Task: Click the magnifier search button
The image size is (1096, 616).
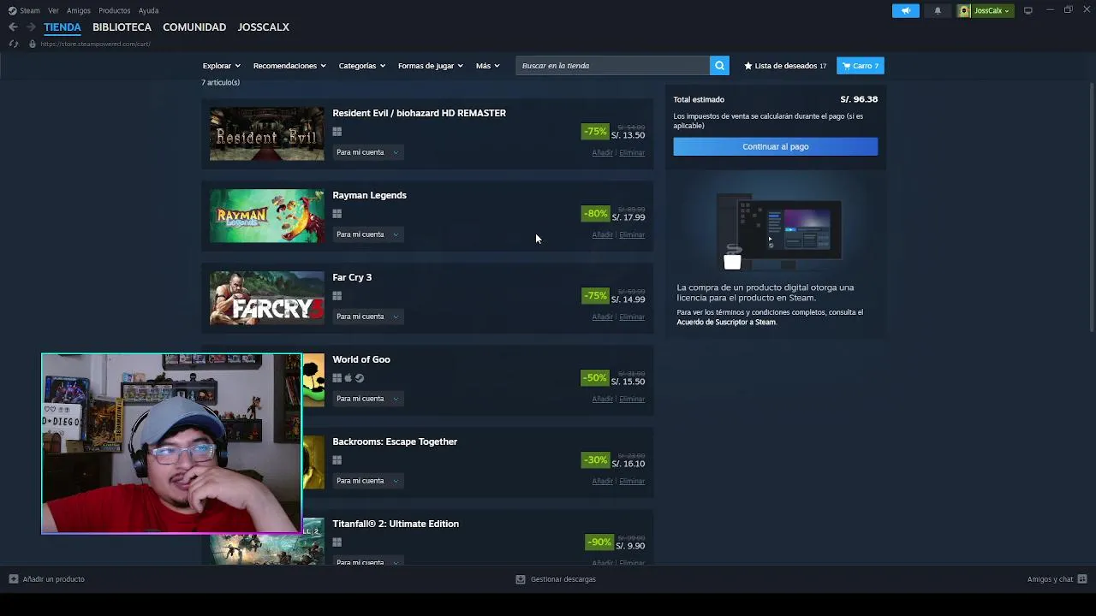Action: click(720, 66)
